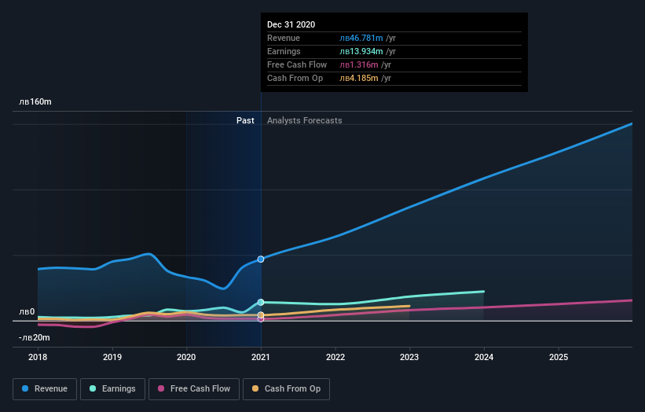Click the 2018 x-axis label
Viewport: 645px width, 412px height.
point(38,357)
